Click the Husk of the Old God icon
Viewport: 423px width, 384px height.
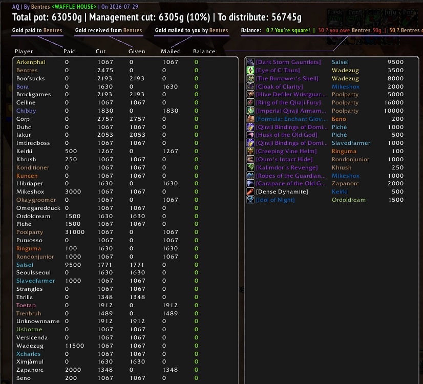pos(250,135)
